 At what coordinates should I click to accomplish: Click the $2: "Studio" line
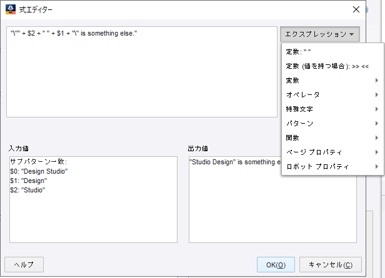pyautogui.click(x=27, y=190)
